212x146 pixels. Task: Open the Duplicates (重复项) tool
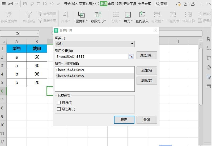pos(82,15)
